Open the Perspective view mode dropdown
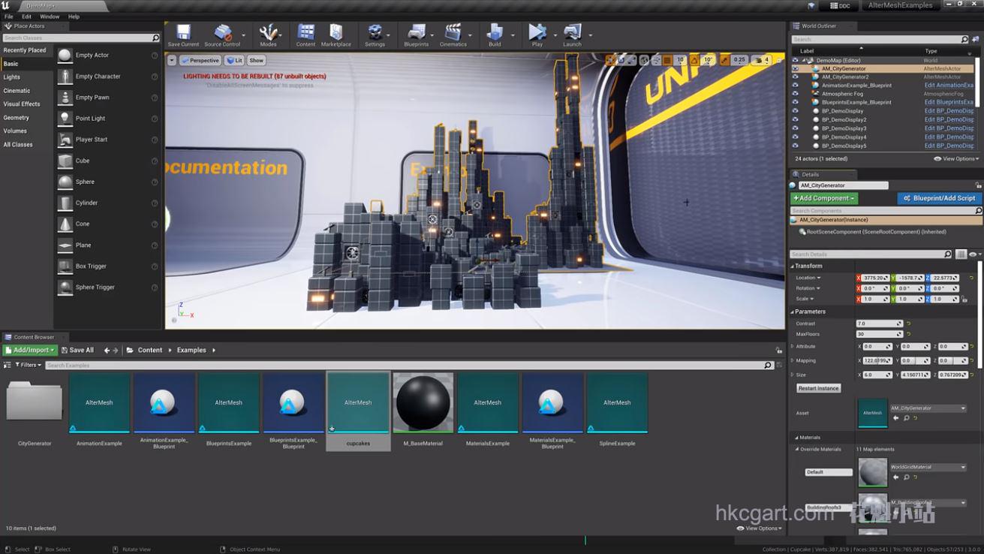 click(200, 60)
